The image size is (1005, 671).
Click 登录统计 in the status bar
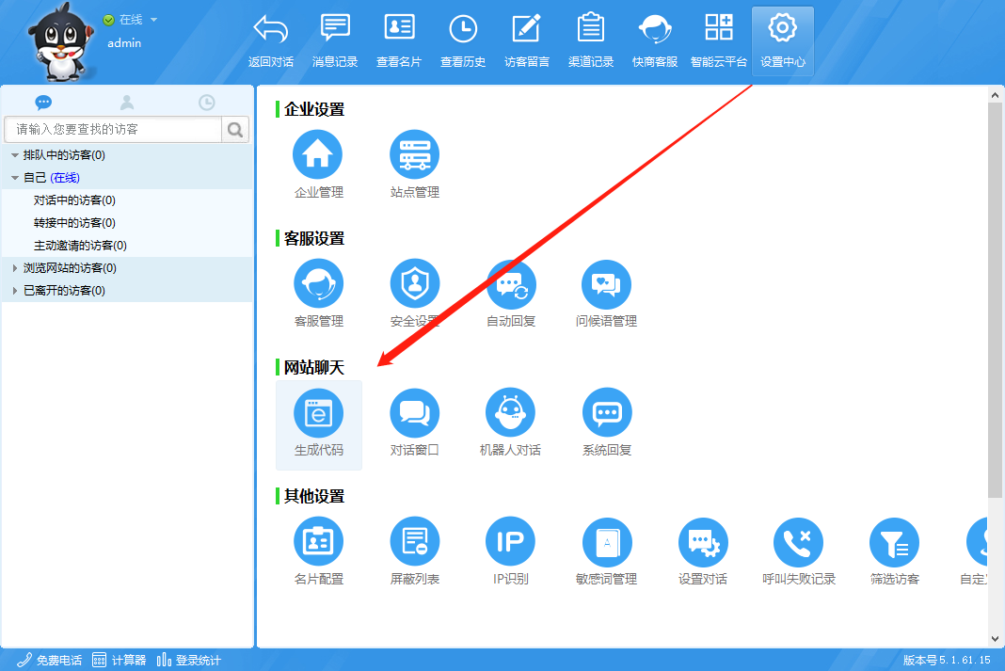point(189,660)
